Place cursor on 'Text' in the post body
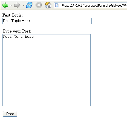This screenshot has width=127, height=119. click(18, 37)
